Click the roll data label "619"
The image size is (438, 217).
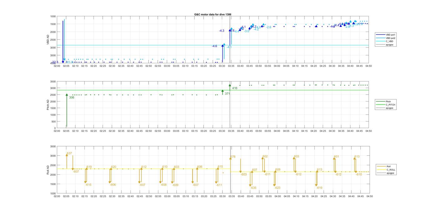click(89, 167)
